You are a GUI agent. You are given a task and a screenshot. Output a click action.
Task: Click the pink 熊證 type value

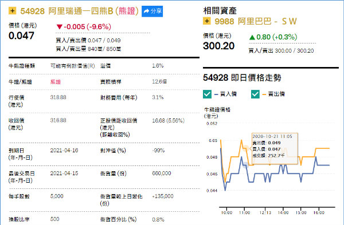click(x=56, y=82)
